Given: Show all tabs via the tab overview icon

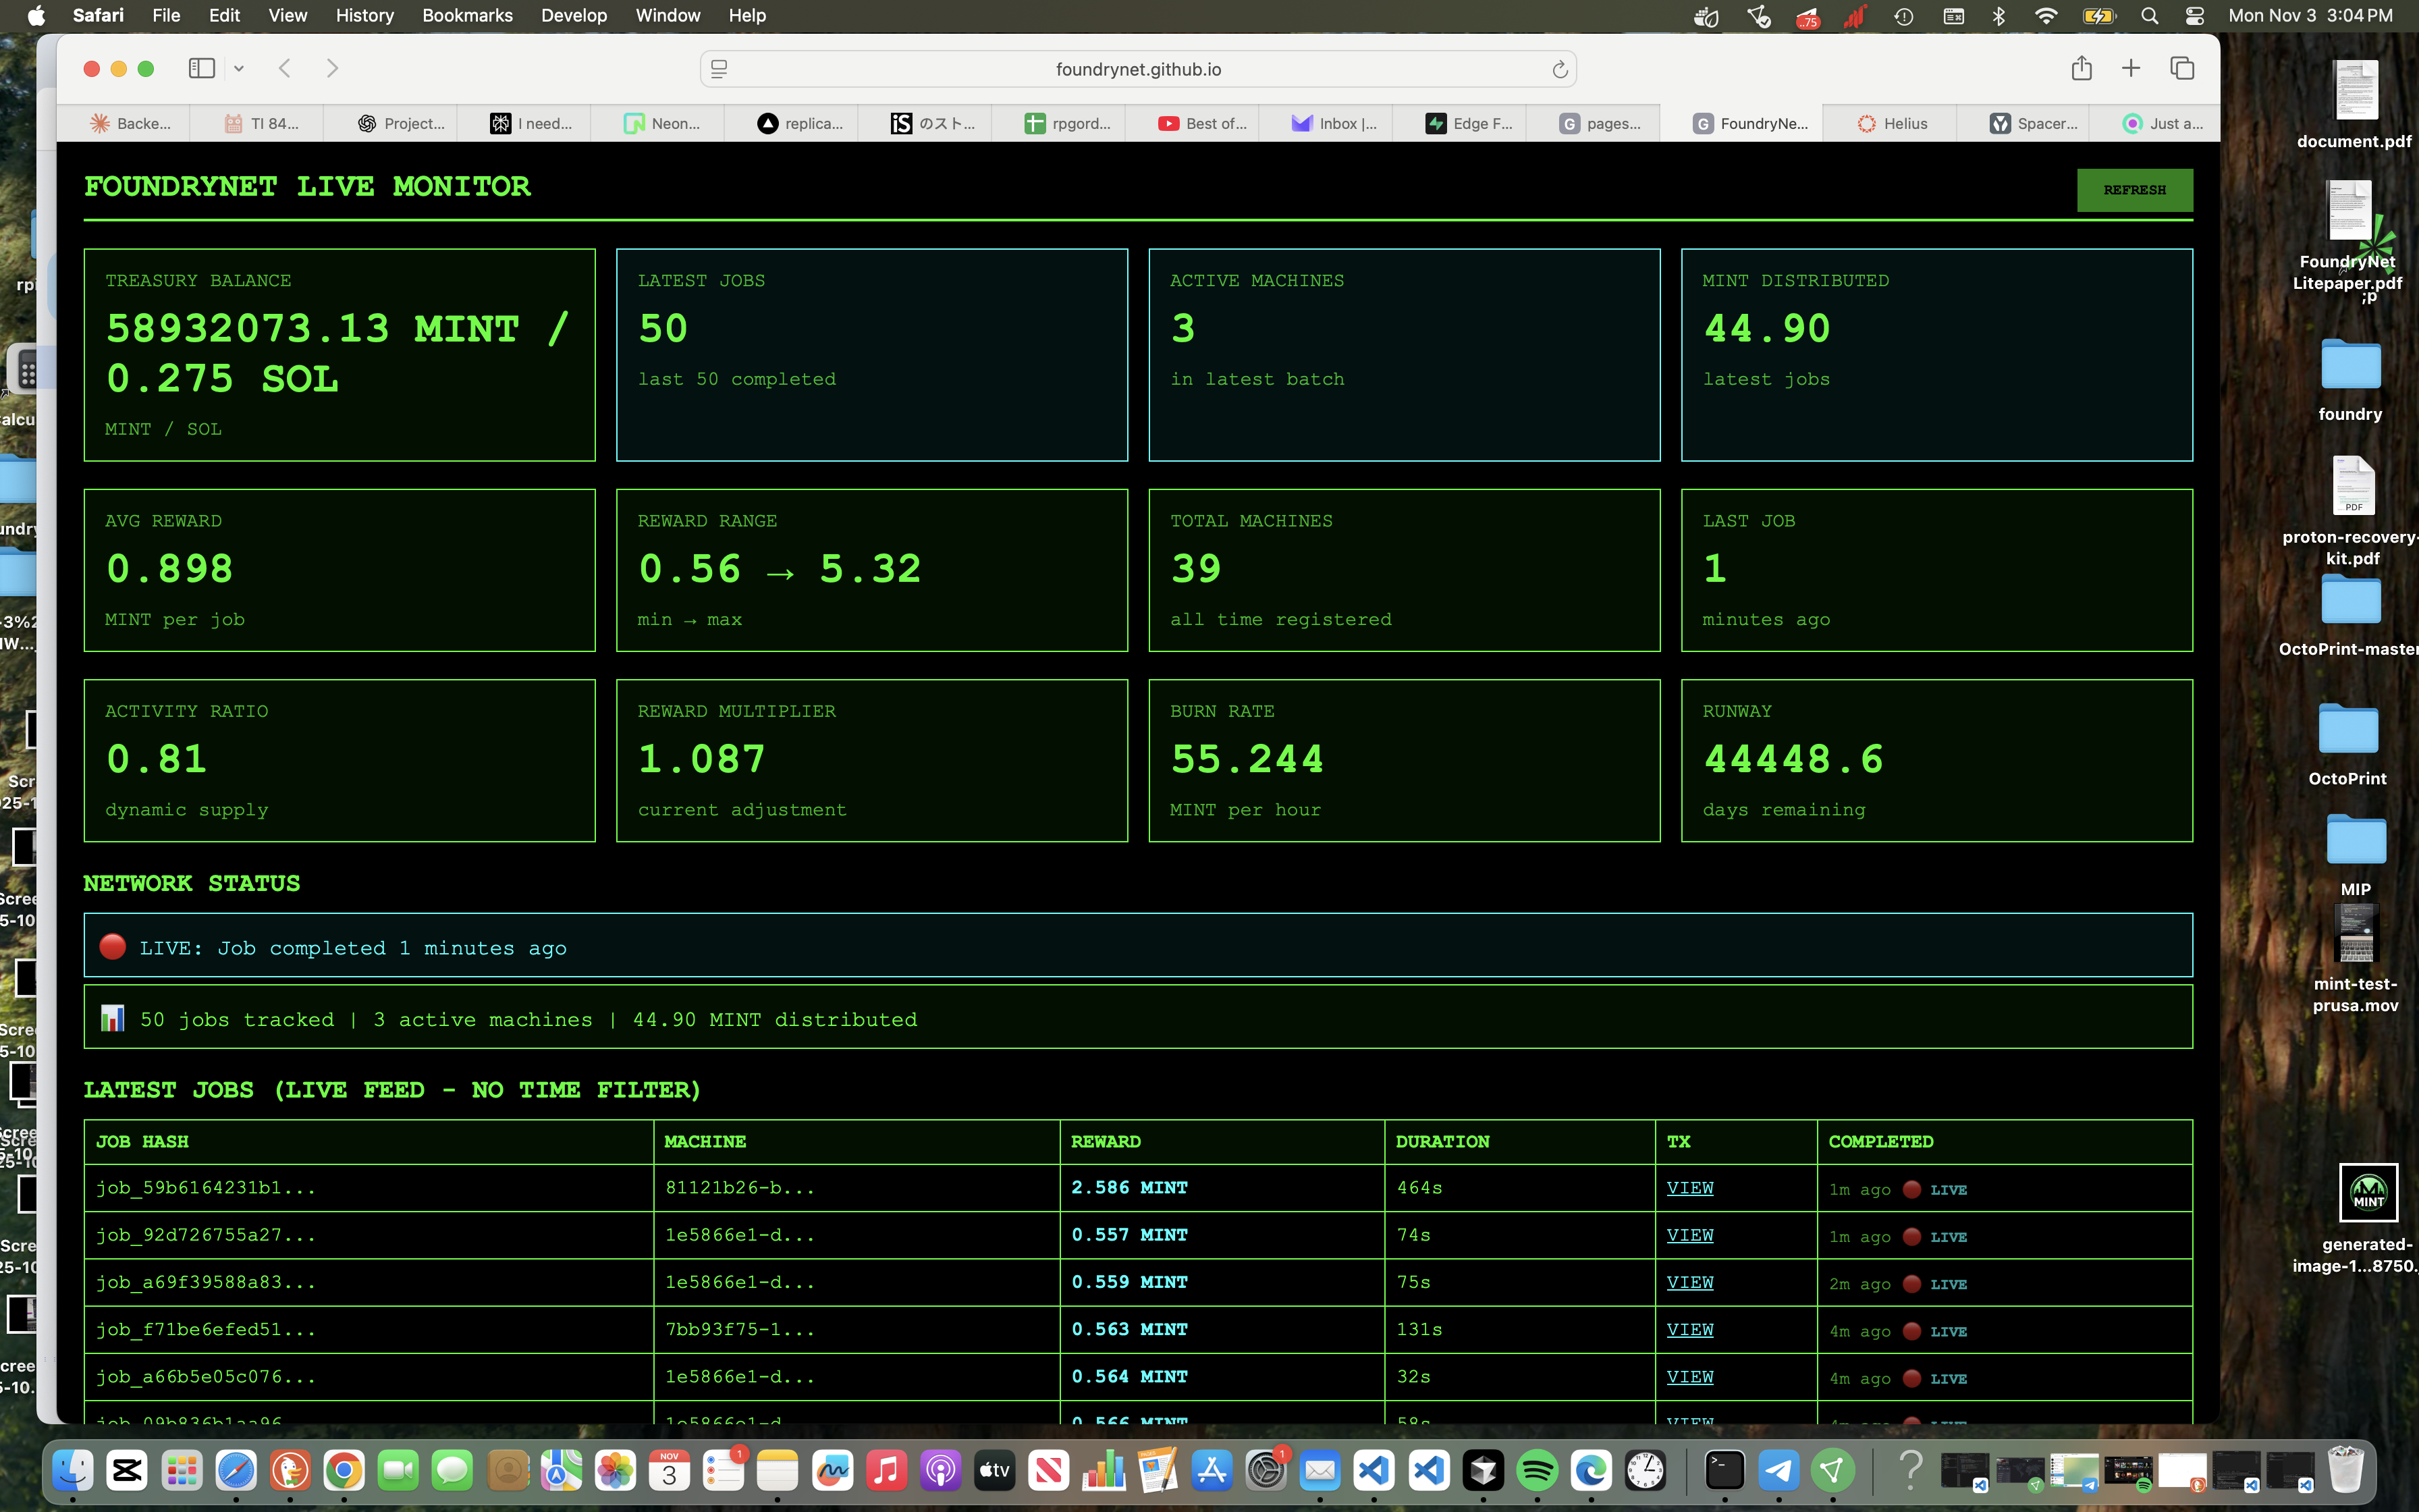Looking at the screenshot, I should coord(2183,68).
